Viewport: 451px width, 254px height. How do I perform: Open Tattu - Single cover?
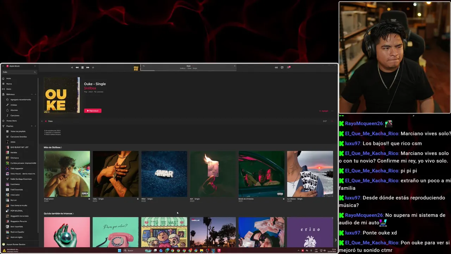[x=116, y=174]
